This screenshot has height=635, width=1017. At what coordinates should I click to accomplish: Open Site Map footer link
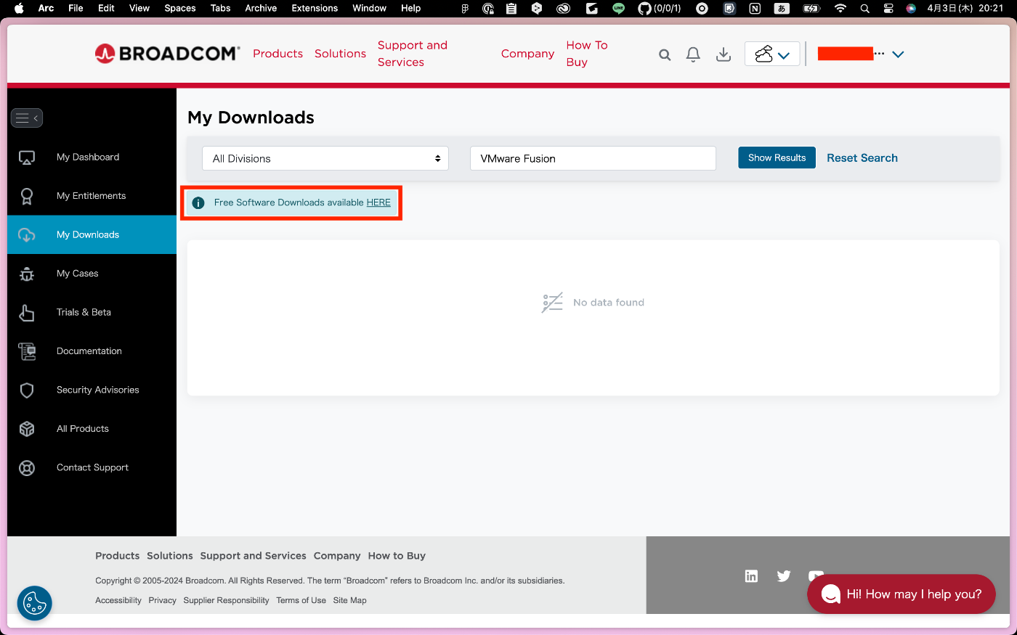point(350,600)
